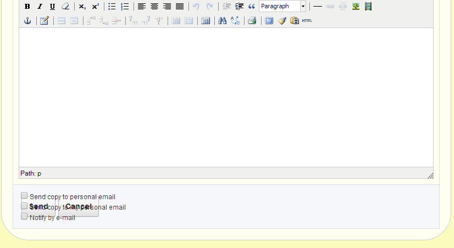Image resolution: width=454 pixels, height=248 pixels.
Task: Click the unlink broken-chain icon
Action: [343, 7]
